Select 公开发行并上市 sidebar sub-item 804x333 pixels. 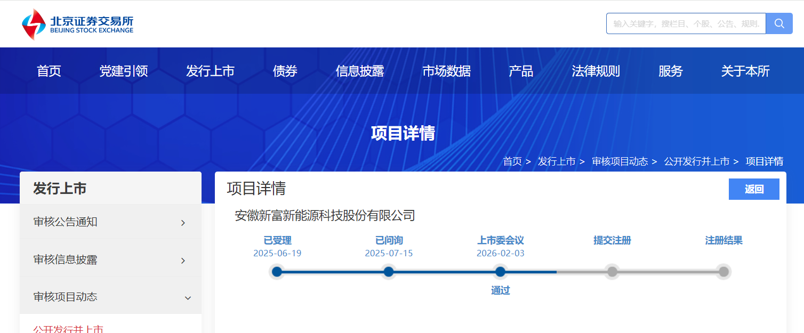(x=68, y=329)
